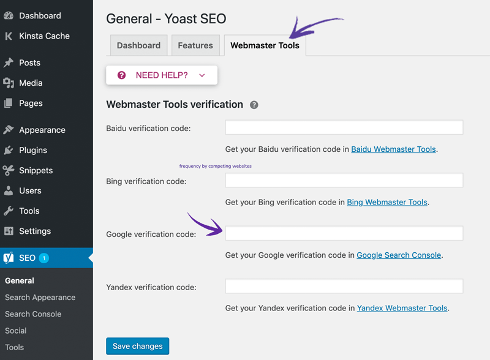Click the Settings sliders icon
The width and height of the screenshot is (490, 360).
pyautogui.click(x=9, y=231)
